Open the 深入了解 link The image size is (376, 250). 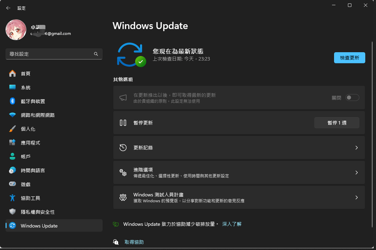[x=231, y=224]
